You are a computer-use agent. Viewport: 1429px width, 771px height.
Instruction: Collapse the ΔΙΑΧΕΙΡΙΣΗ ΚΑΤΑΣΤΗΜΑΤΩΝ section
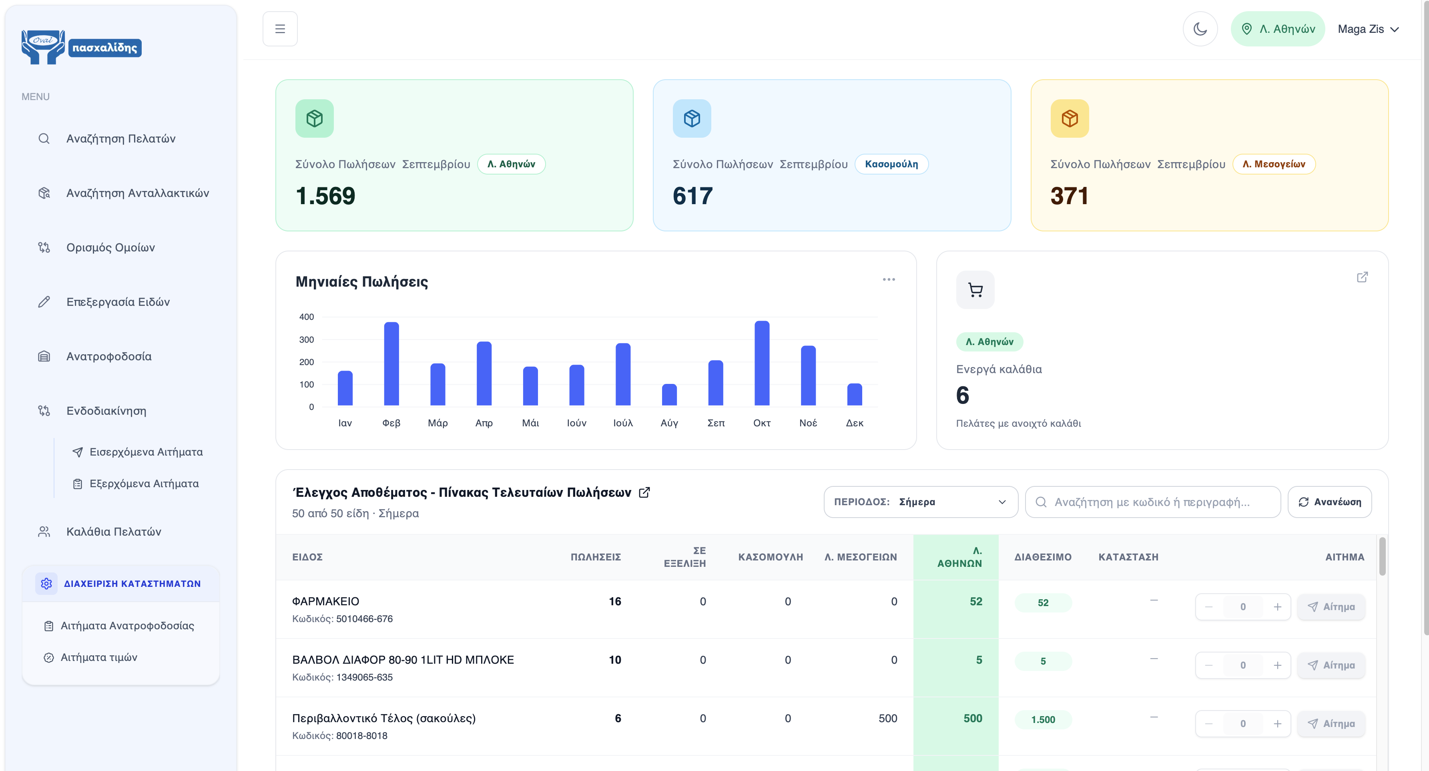coord(121,584)
